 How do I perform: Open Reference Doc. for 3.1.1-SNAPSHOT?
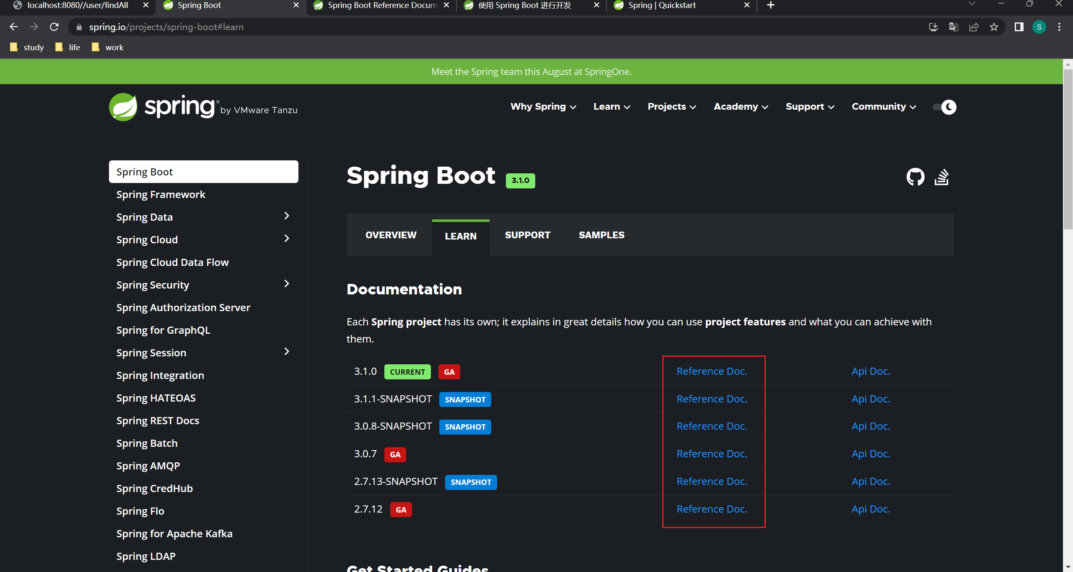tap(712, 399)
